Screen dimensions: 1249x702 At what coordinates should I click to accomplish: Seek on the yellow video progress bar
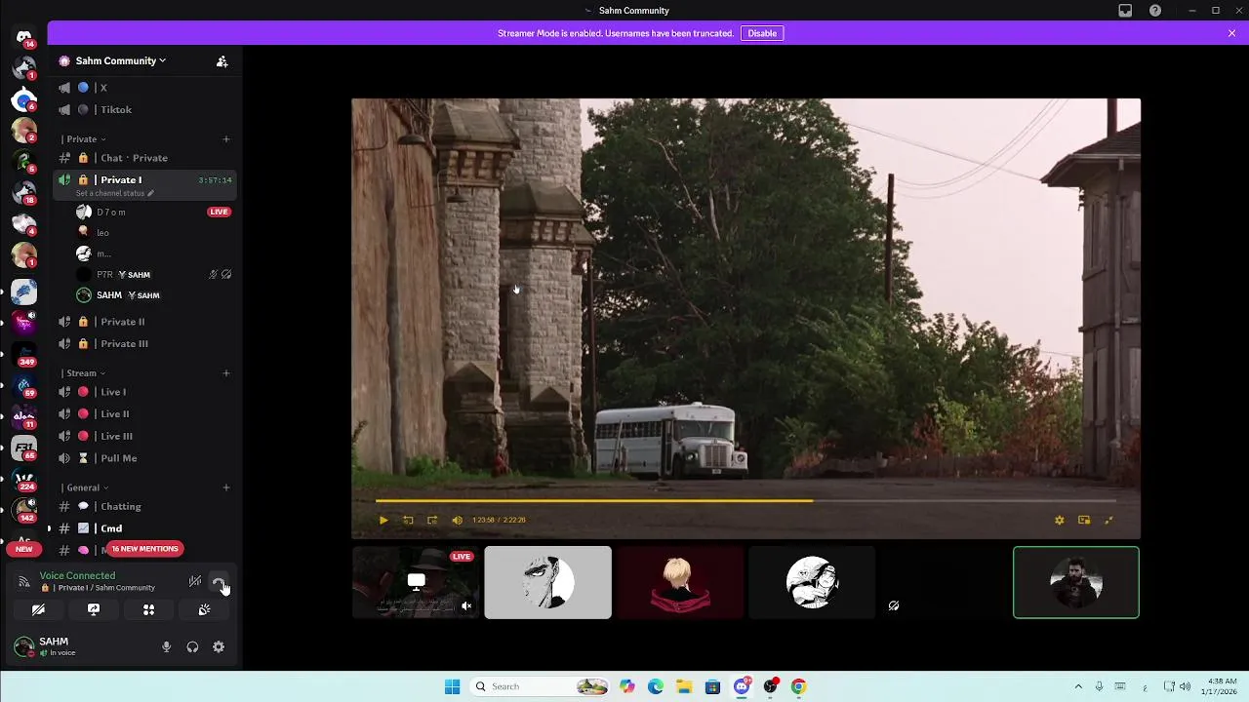[745, 500]
